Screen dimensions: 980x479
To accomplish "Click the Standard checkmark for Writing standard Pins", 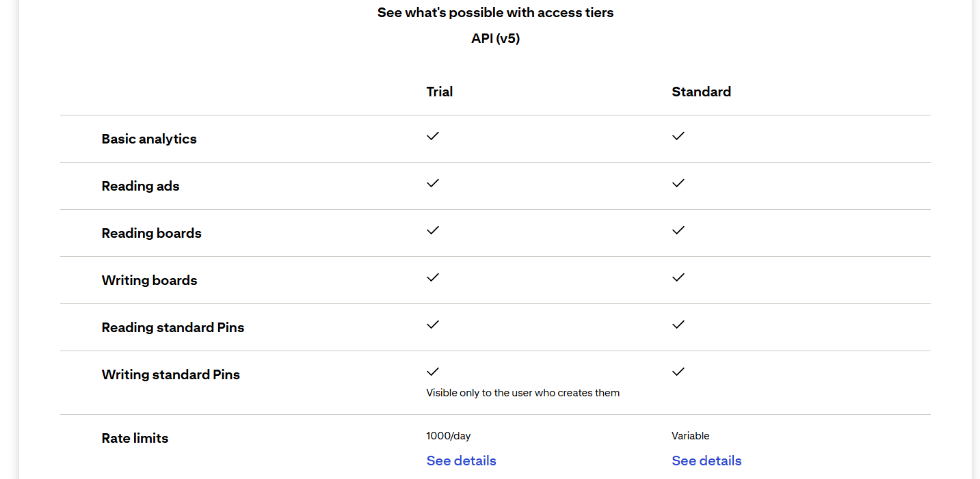I will (x=678, y=372).
